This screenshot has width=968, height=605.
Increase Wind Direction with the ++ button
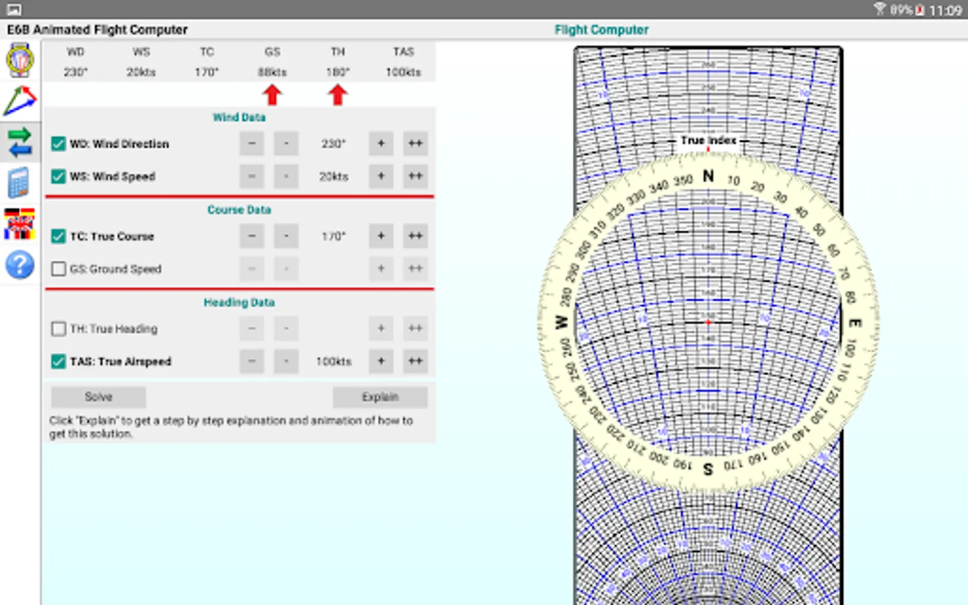(415, 143)
